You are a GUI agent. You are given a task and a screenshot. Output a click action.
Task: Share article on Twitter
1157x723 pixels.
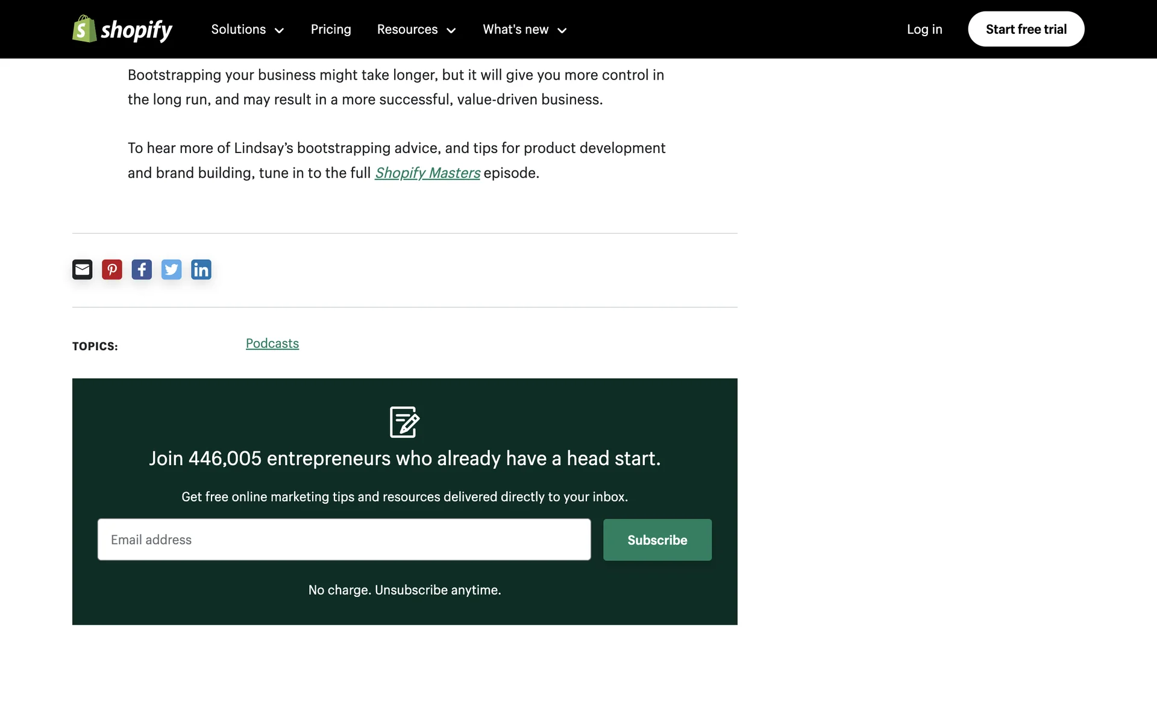point(171,269)
